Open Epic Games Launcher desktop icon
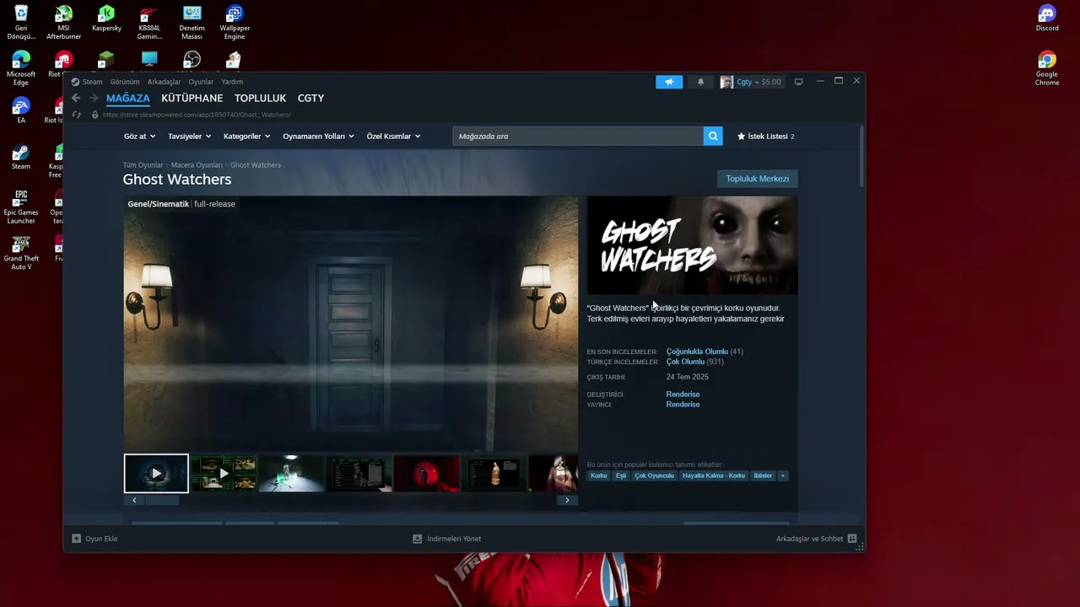1080x607 pixels. [x=21, y=207]
